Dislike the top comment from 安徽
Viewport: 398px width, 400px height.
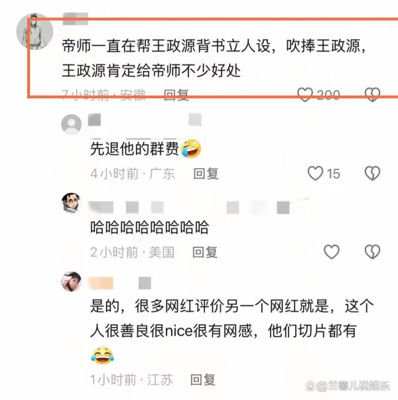[x=373, y=95]
